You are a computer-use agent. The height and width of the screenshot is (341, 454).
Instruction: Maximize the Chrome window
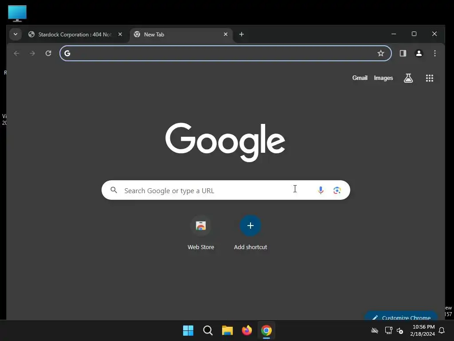[414, 34]
